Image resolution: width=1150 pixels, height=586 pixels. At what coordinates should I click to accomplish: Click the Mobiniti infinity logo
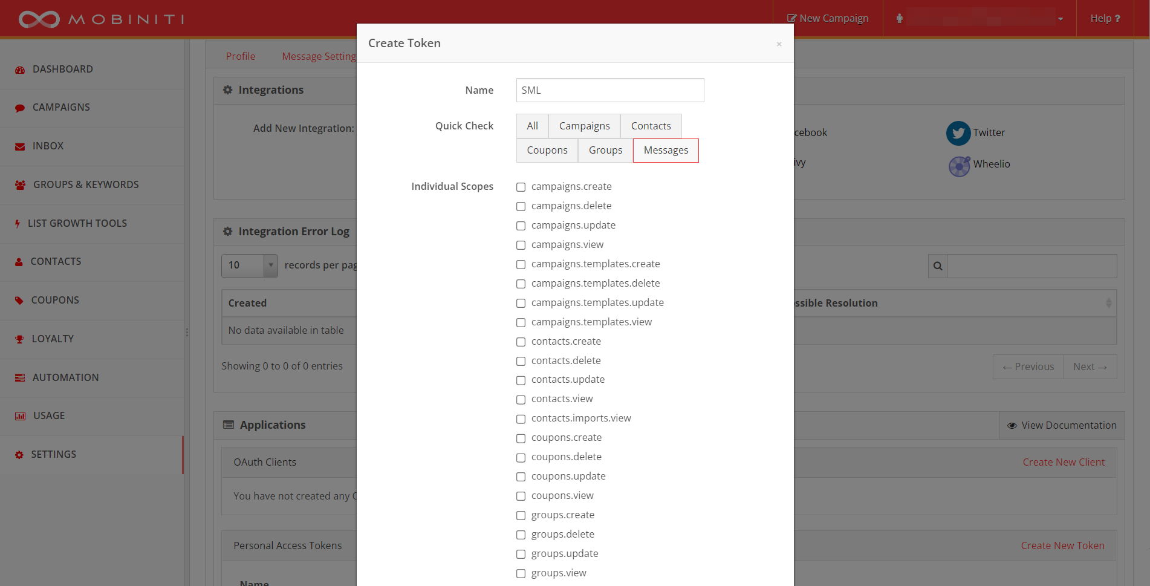click(x=39, y=19)
